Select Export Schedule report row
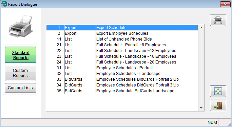The image size is (232, 127). pyautogui.click(x=122, y=28)
